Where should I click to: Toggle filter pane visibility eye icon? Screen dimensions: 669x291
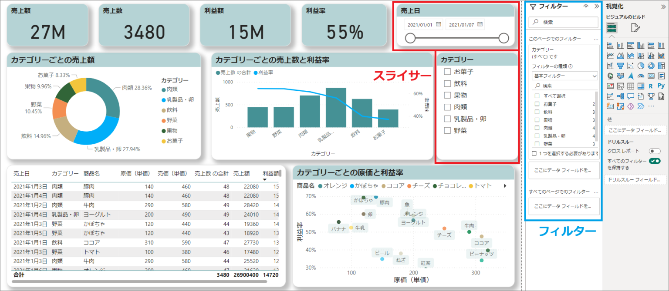pyautogui.click(x=586, y=6)
